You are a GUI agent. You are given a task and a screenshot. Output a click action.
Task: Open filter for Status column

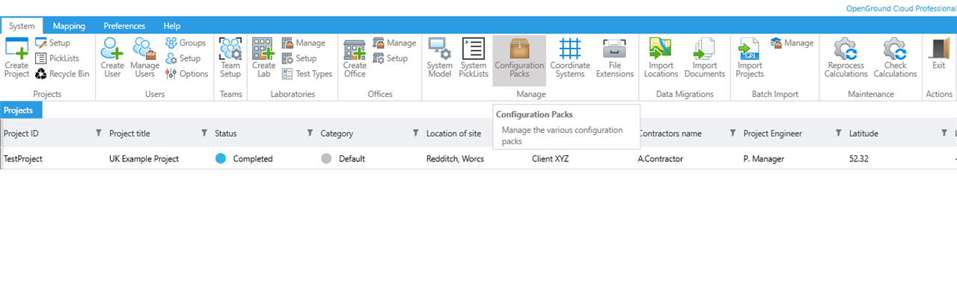(310, 133)
